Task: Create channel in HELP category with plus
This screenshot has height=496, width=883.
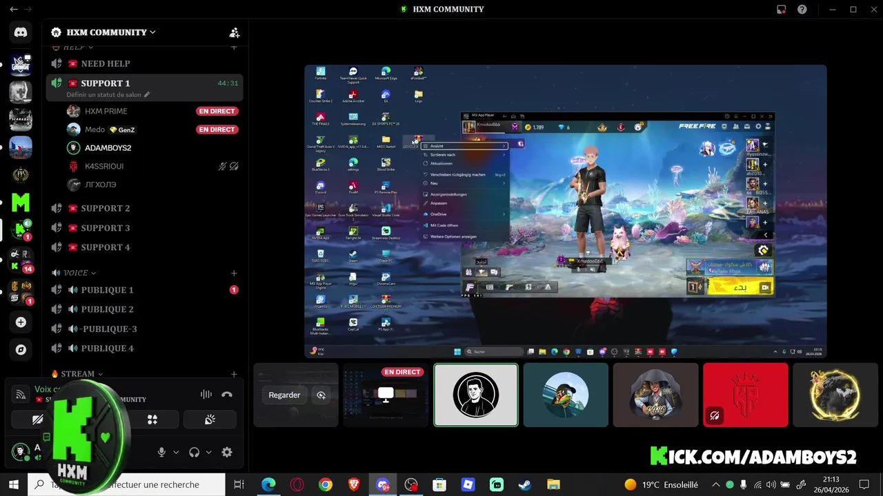Action: tap(234, 47)
